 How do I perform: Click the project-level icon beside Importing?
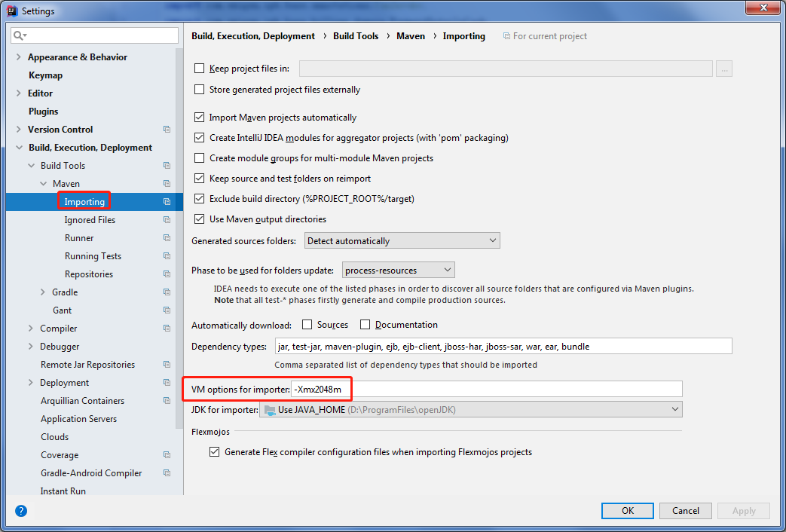[x=167, y=201]
